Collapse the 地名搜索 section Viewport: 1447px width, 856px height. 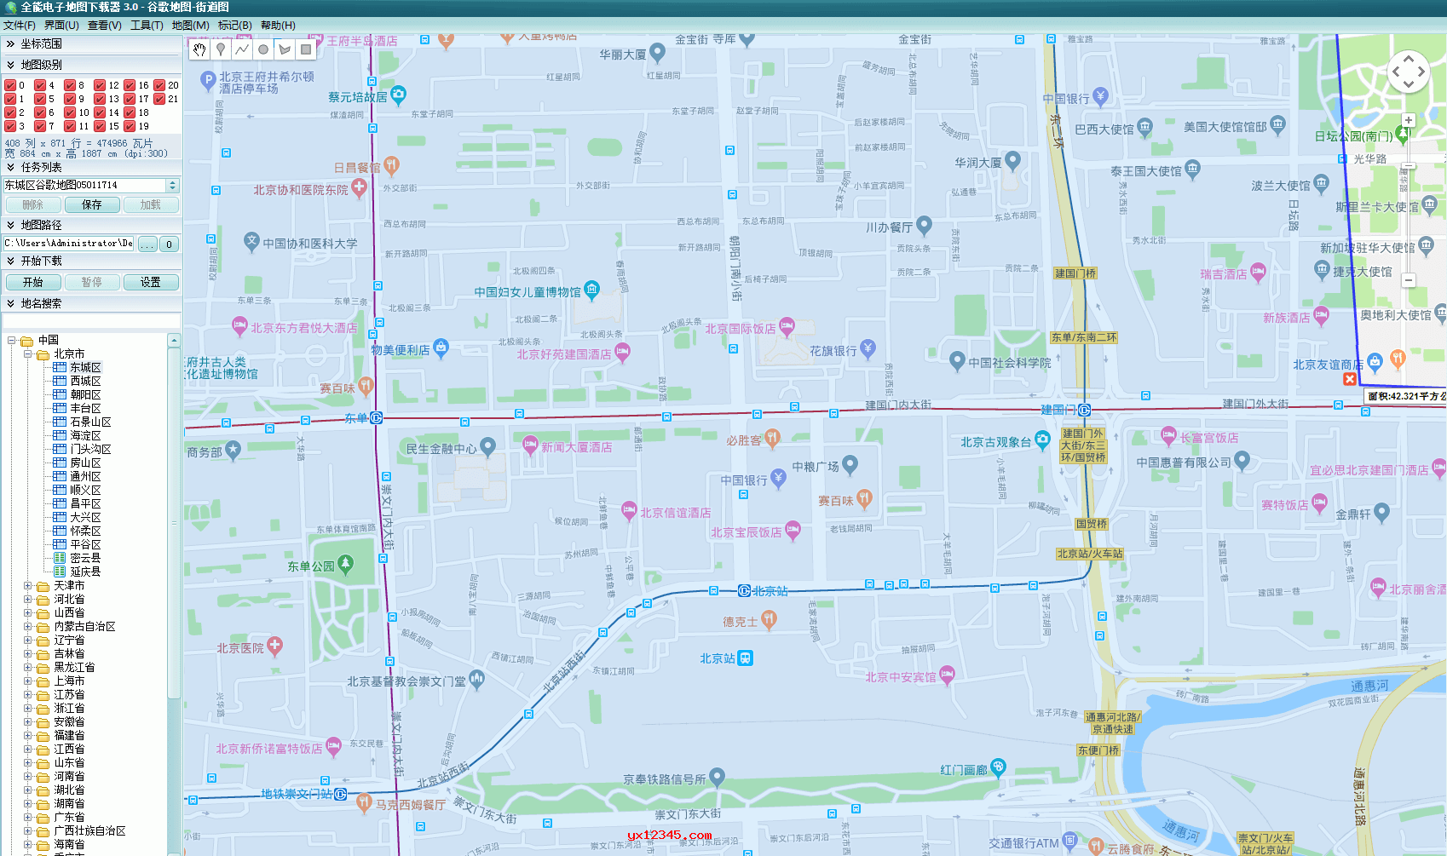tap(10, 303)
